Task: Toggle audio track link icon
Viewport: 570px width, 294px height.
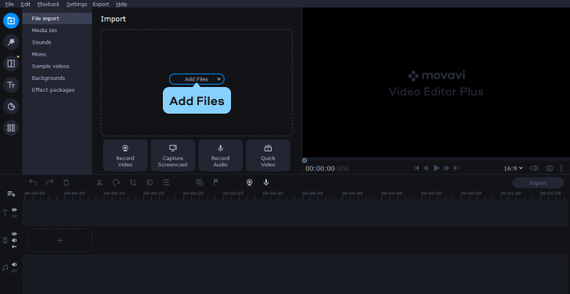Action: coord(14,271)
